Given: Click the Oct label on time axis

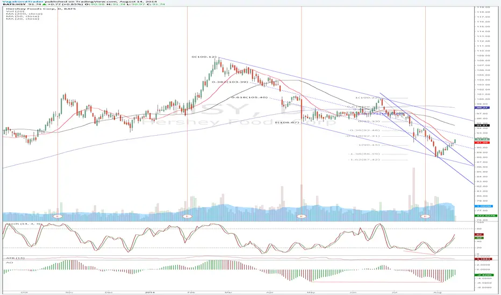Looking at the screenshot, I should (x=24, y=292).
